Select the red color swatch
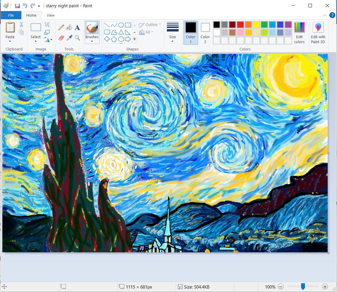337x292 pixels. pyautogui.click(x=240, y=24)
